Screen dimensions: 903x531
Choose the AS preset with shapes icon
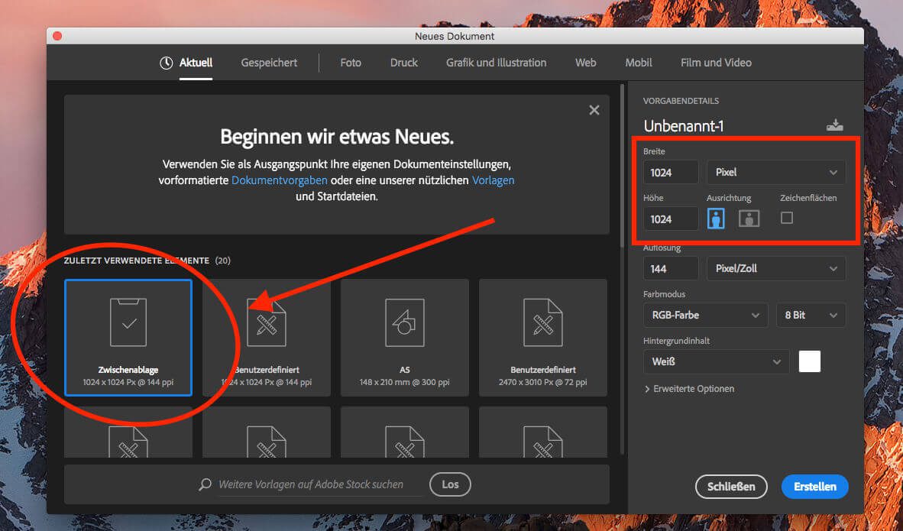click(x=404, y=337)
